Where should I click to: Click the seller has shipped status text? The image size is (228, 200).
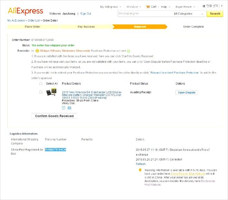[53, 45]
